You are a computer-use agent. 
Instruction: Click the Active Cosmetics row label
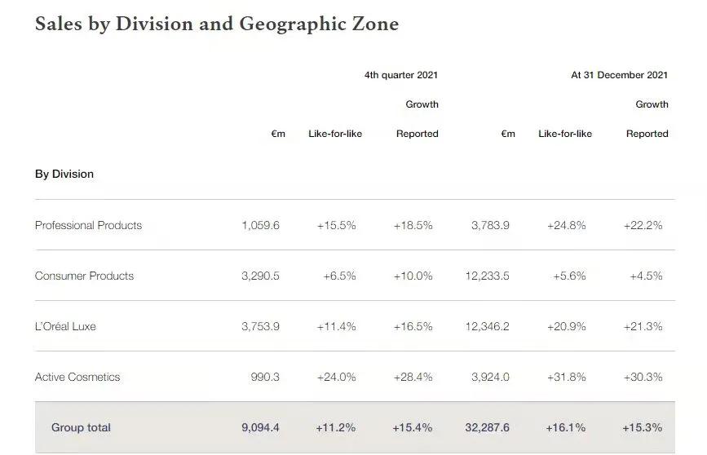tap(77, 377)
